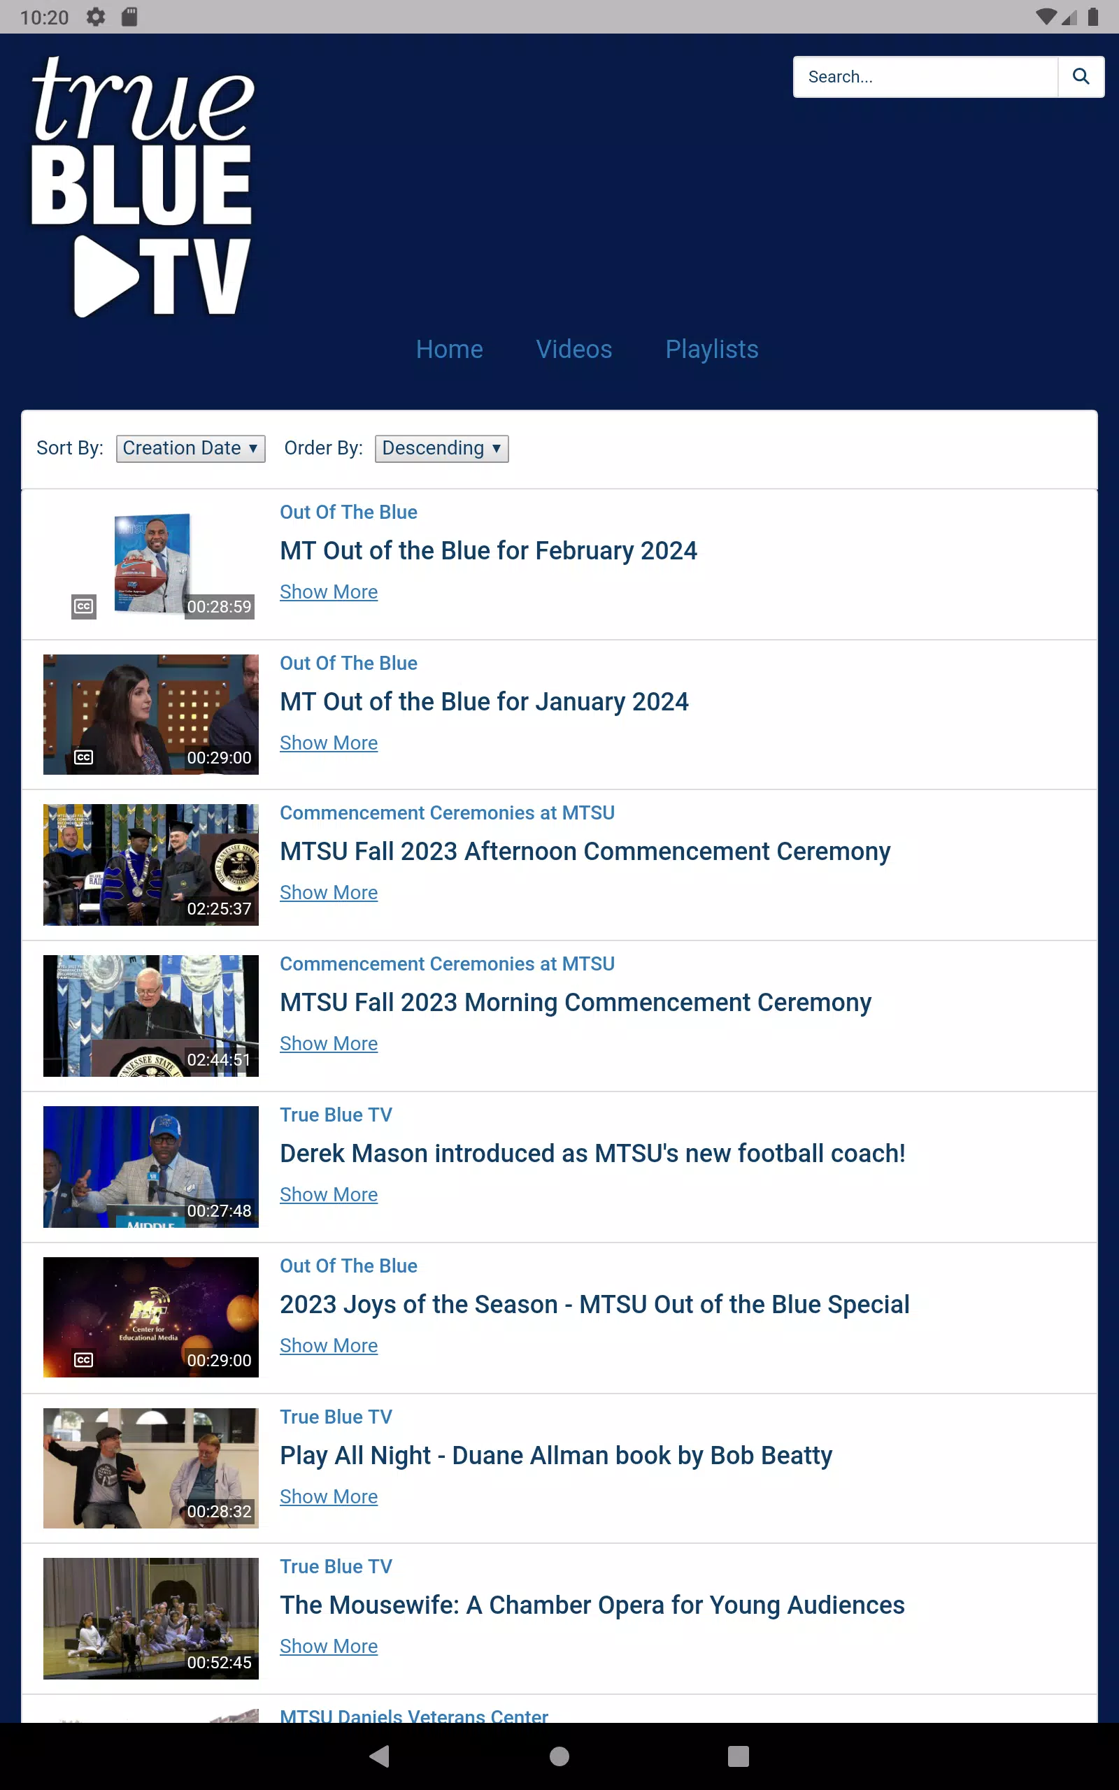The height and width of the screenshot is (1790, 1119).
Task: Play the Afternoon Commencement video thumbnail
Action: tap(151, 865)
